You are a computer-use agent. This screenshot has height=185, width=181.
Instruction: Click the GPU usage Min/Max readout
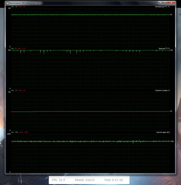click(x=18, y=49)
